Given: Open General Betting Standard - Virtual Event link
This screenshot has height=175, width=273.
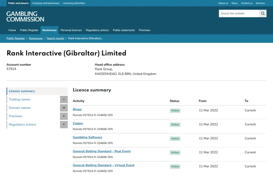Looking at the screenshot, I should 104,165.
